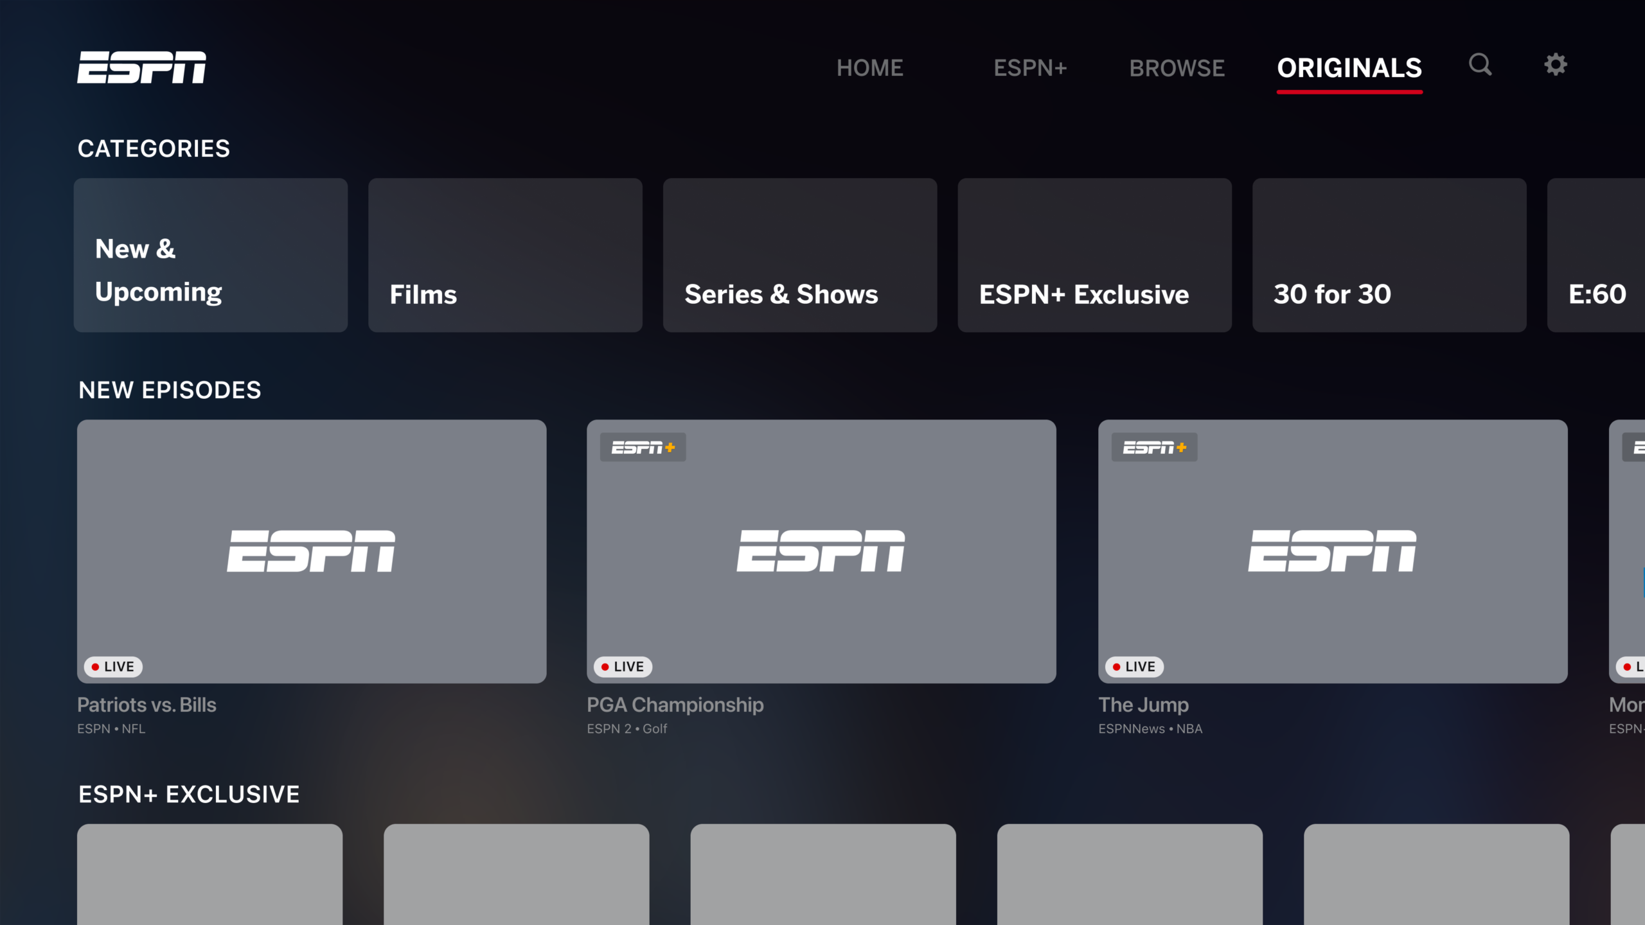Click the ESPN logo in header
The height and width of the screenshot is (925, 1645).
(x=142, y=67)
